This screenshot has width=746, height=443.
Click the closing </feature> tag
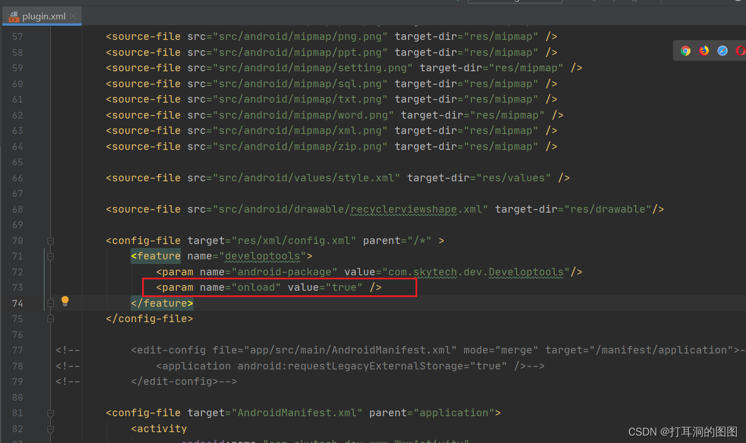tap(162, 303)
